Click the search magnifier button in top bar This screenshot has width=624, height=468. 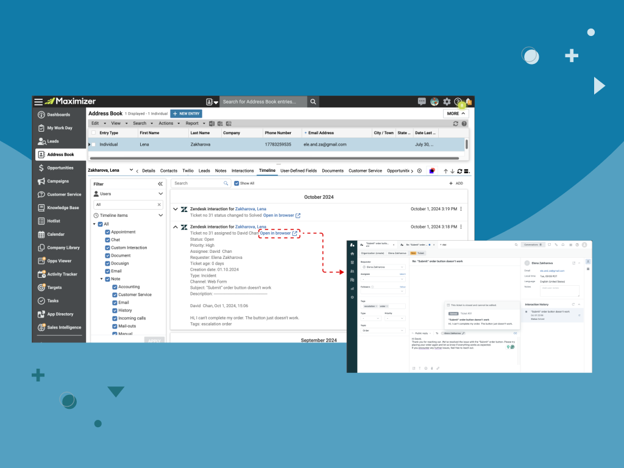click(313, 102)
